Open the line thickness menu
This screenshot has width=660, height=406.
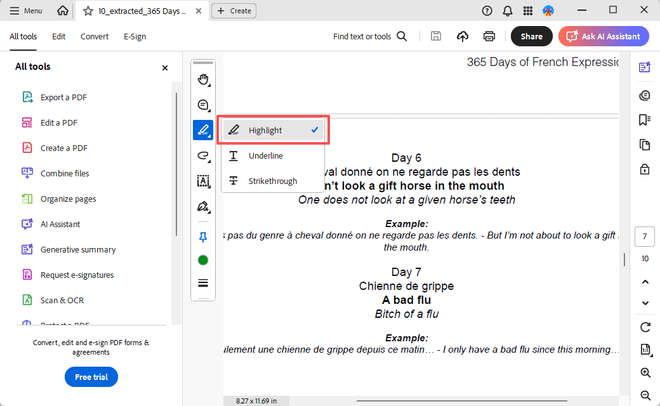pos(203,283)
